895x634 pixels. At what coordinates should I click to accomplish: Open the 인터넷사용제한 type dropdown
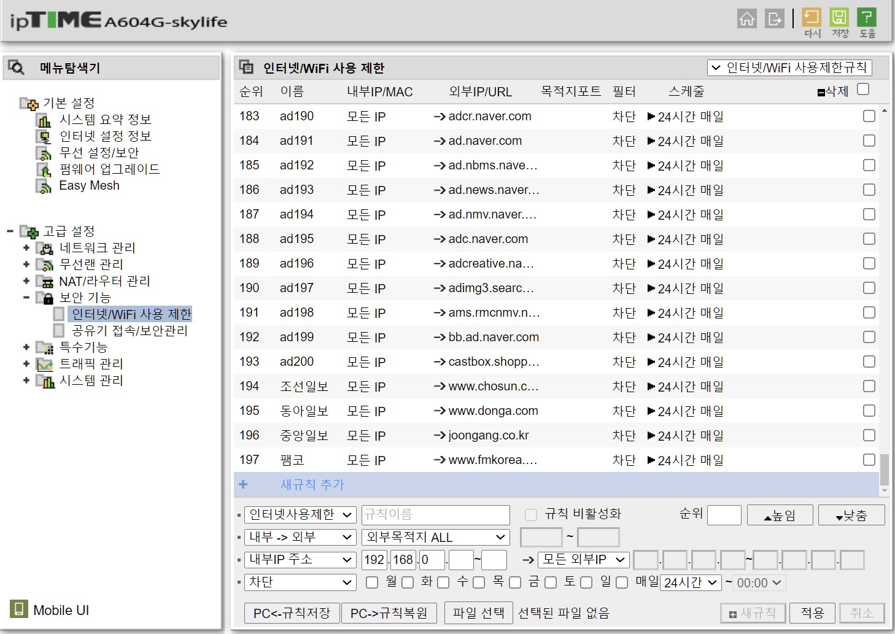pyautogui.click(x=300, y=514)
